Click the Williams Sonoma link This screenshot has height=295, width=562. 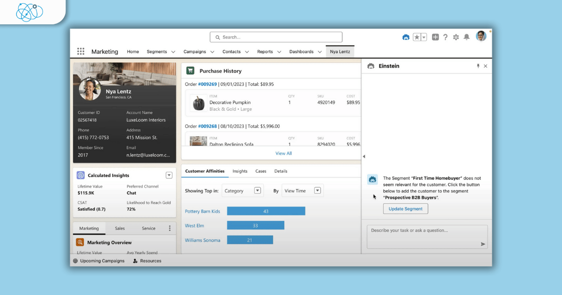point(202,240)
